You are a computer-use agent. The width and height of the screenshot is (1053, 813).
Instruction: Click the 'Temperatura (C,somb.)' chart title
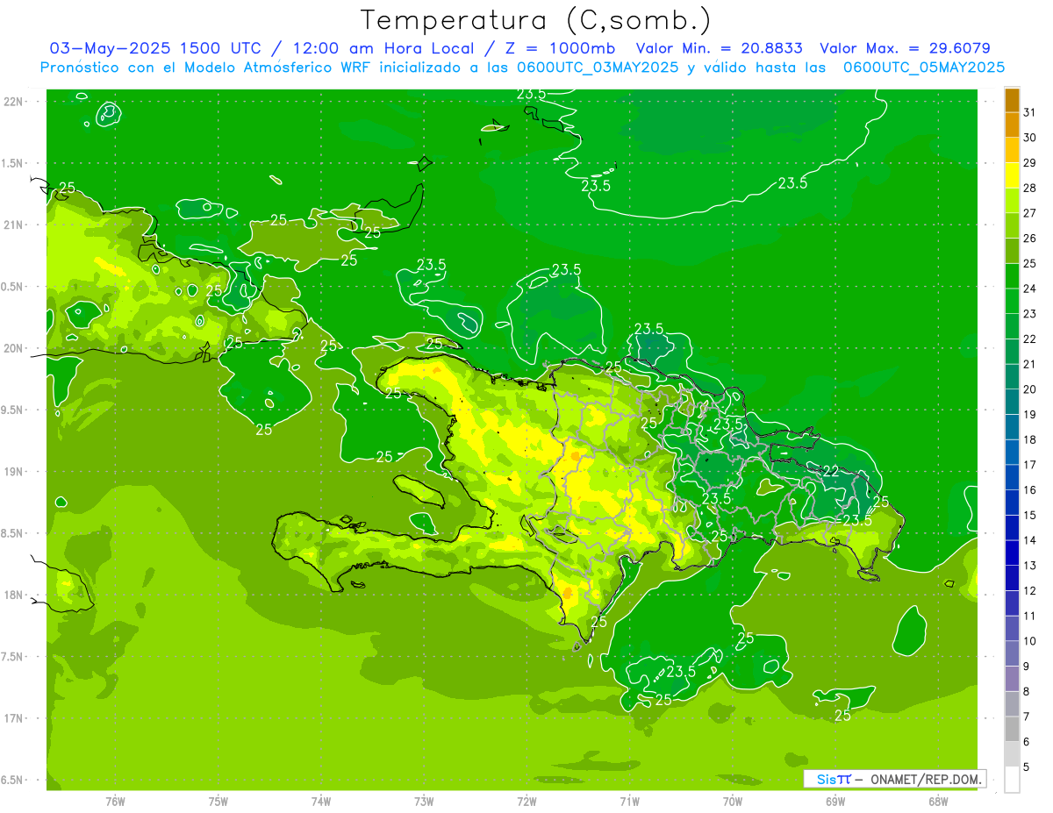[536, 20]
